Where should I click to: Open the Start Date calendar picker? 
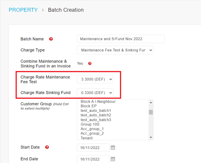113,148
